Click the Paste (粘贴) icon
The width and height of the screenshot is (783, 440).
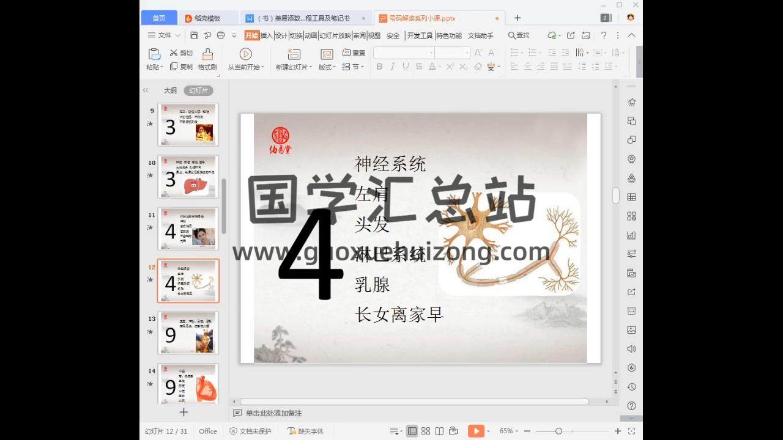point(154,54)
